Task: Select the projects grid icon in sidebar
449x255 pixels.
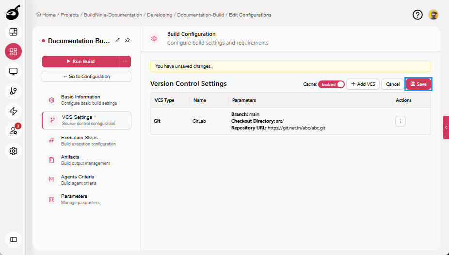Action: [x=13, y=51]
